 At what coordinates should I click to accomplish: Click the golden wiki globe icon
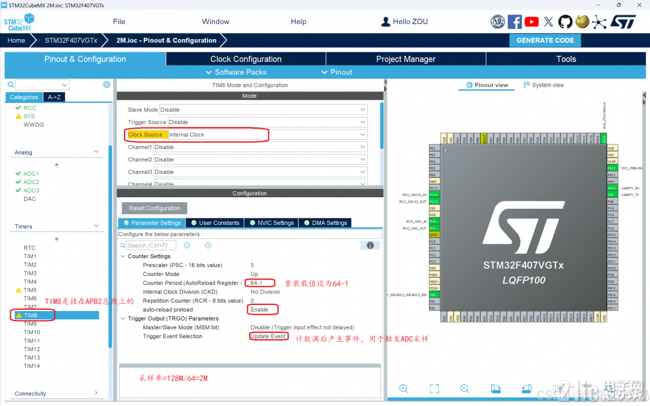click(582, 22)
